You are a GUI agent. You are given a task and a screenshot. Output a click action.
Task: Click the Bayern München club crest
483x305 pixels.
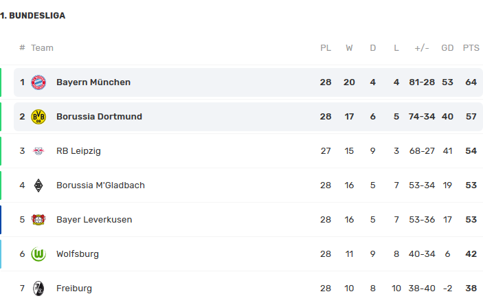coord(38,82)
